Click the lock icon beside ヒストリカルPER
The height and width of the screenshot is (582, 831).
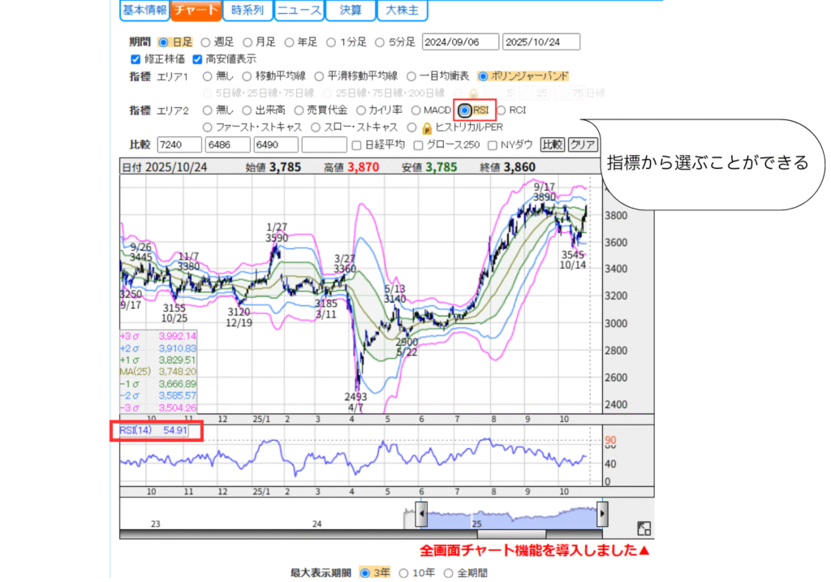coord(426,127)
